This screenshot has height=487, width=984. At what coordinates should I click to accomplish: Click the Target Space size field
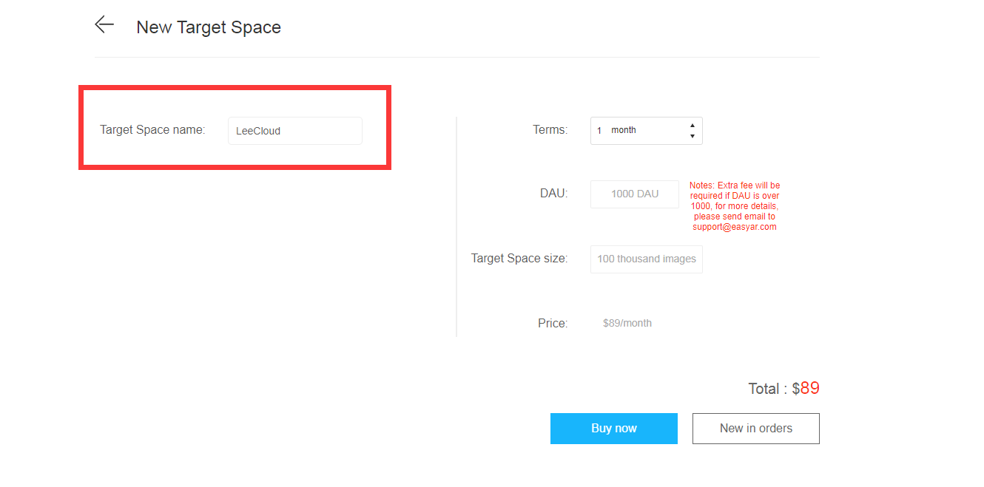tap(646, 259)
